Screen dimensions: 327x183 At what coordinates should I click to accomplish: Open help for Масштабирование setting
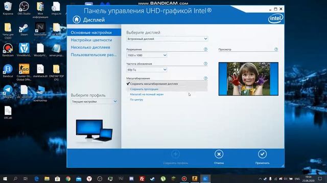tap(205, 78)
